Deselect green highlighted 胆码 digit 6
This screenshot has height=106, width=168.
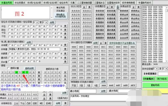23,72
